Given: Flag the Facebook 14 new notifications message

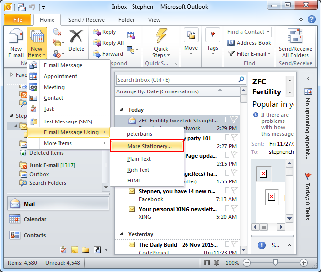Looking at the screenshot, I should (x=234, y=190).
